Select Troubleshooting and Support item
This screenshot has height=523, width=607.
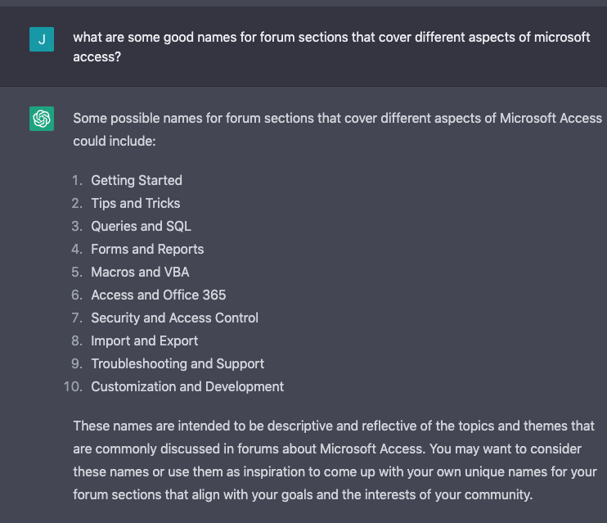click(x=178, y=363)
